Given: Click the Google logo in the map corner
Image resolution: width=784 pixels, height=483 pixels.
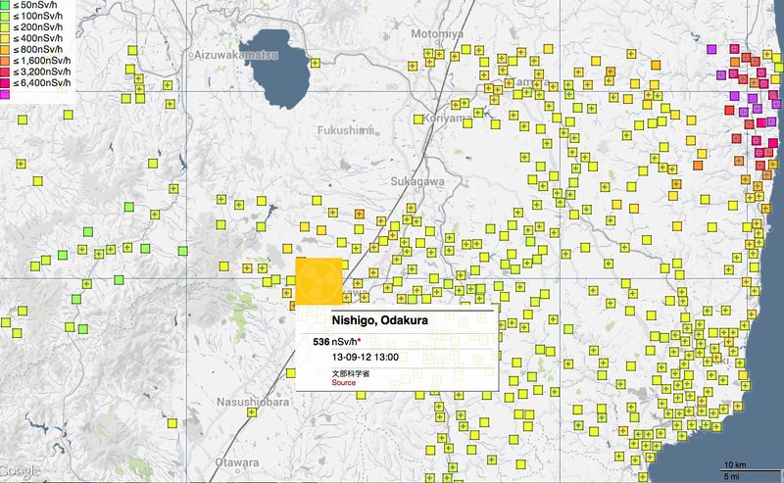Looking at the screenshot, I should tap(22, 472).
